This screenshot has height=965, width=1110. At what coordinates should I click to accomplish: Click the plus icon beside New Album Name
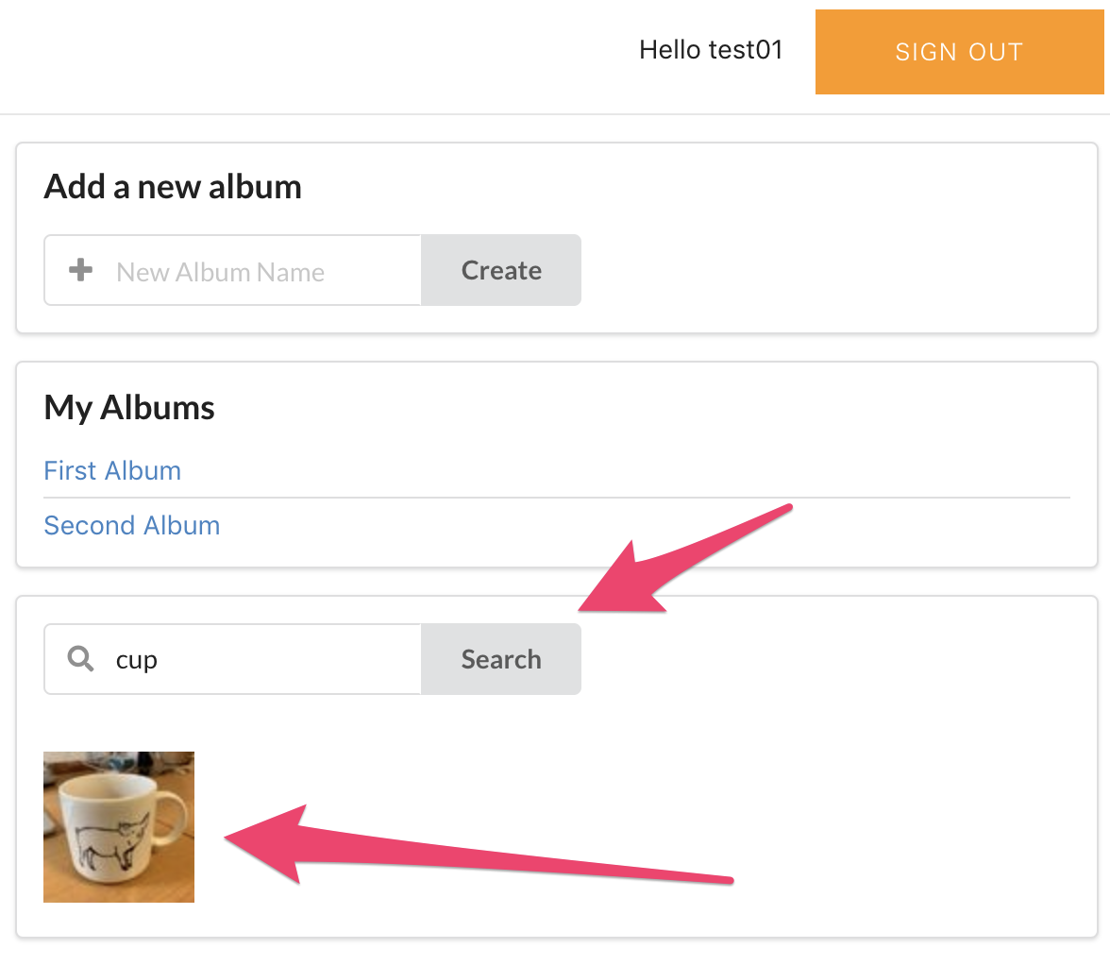81,270
